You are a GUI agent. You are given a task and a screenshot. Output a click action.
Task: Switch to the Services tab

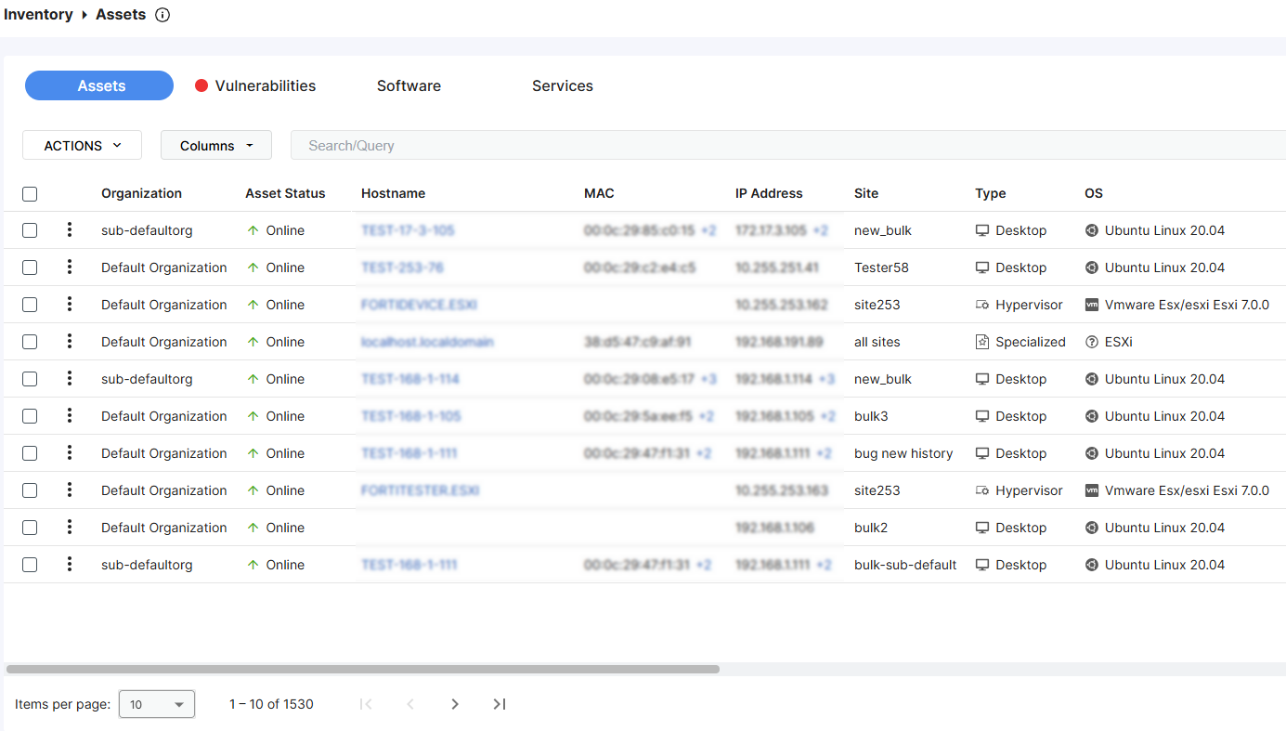[562, 86]
